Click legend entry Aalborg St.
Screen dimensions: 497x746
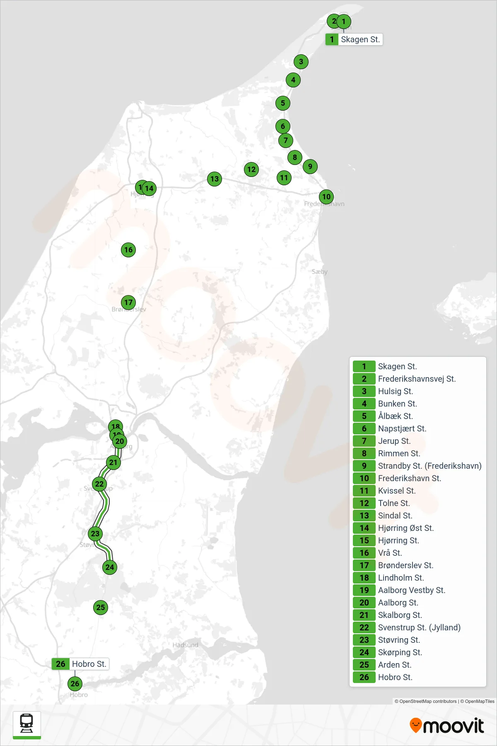[417, 603]
